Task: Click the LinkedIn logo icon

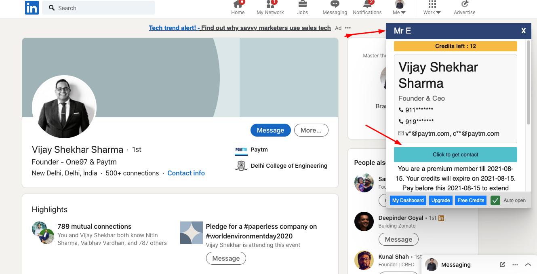Action: [x=32, y=8]
